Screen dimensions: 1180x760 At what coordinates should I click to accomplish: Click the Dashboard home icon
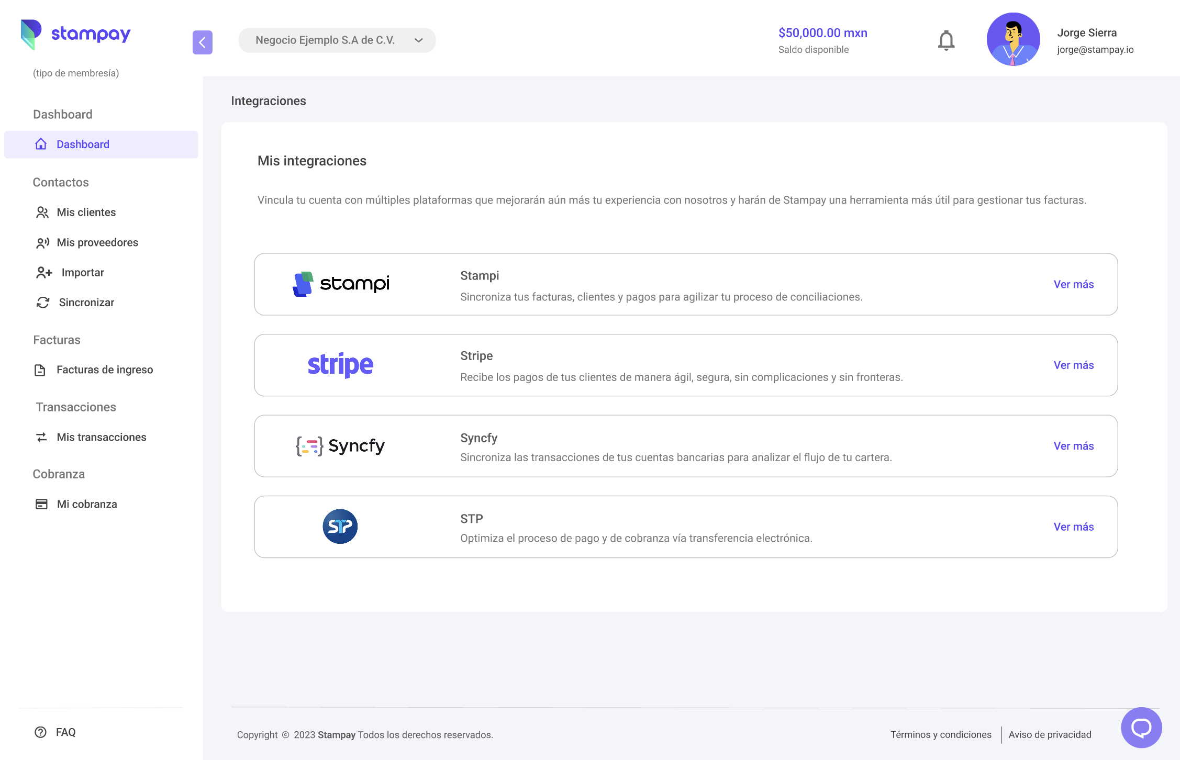[41, 144]
